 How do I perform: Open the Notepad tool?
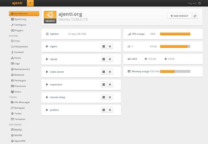point(18,108)
